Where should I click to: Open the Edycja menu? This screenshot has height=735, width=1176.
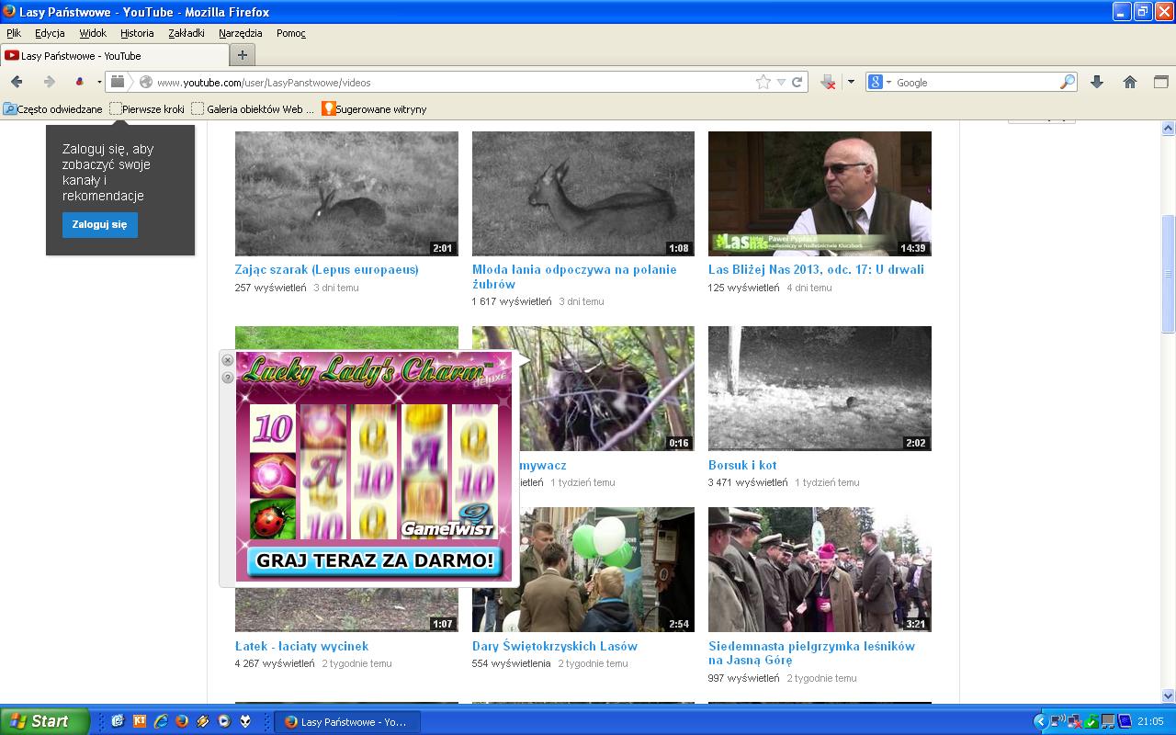[50, 33]
